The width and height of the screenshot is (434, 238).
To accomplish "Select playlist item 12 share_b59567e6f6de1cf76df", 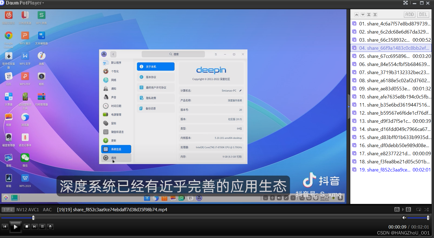I will click(391, 113).
